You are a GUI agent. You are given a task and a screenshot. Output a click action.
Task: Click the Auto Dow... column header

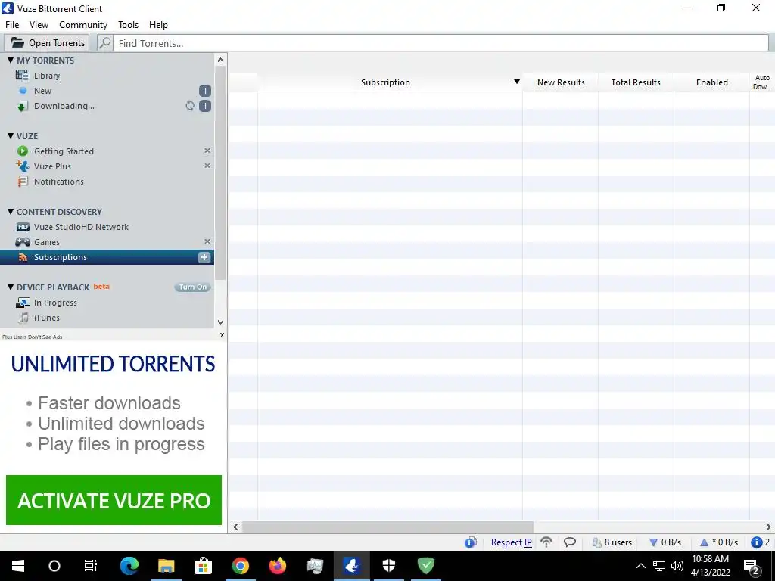[762, 82]
